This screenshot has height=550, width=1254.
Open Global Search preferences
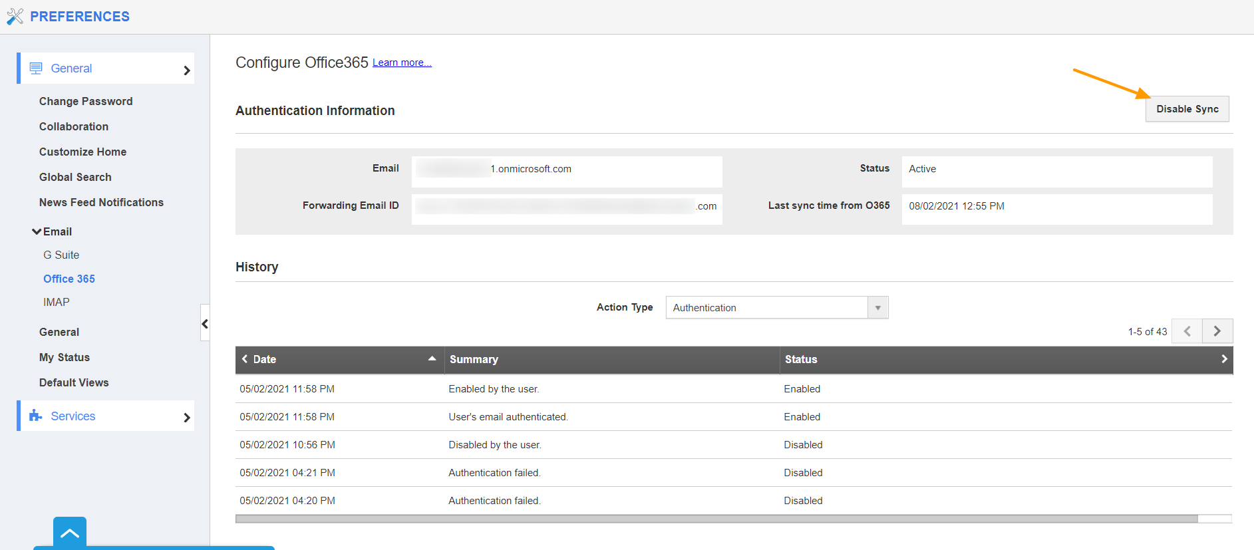tap(75, 177)
